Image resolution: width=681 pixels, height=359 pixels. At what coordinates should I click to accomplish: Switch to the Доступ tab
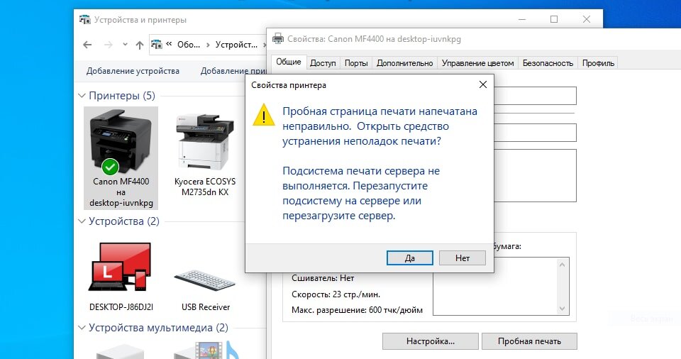click(x=323, y=63)
